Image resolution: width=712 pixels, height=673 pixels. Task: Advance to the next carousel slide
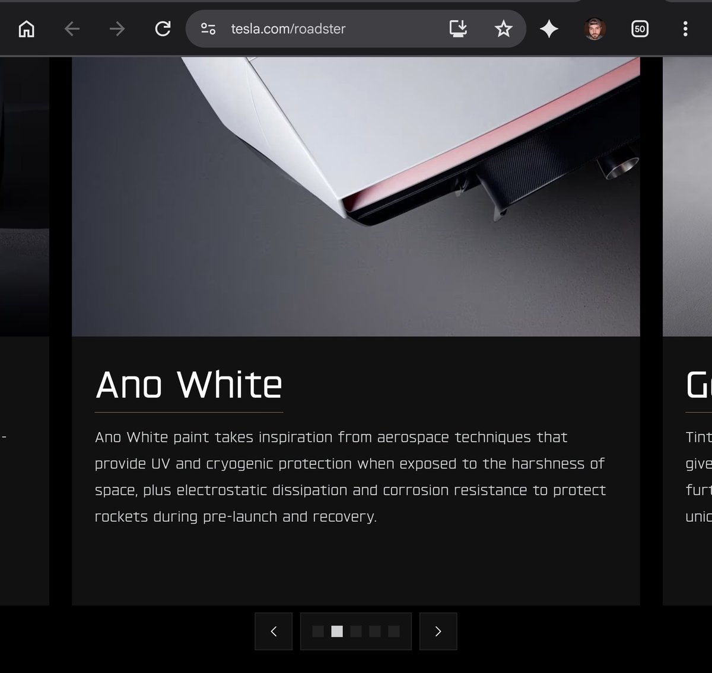click(x=438, y=631)
